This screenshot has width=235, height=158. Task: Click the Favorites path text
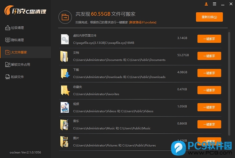[x=96, y=94]
